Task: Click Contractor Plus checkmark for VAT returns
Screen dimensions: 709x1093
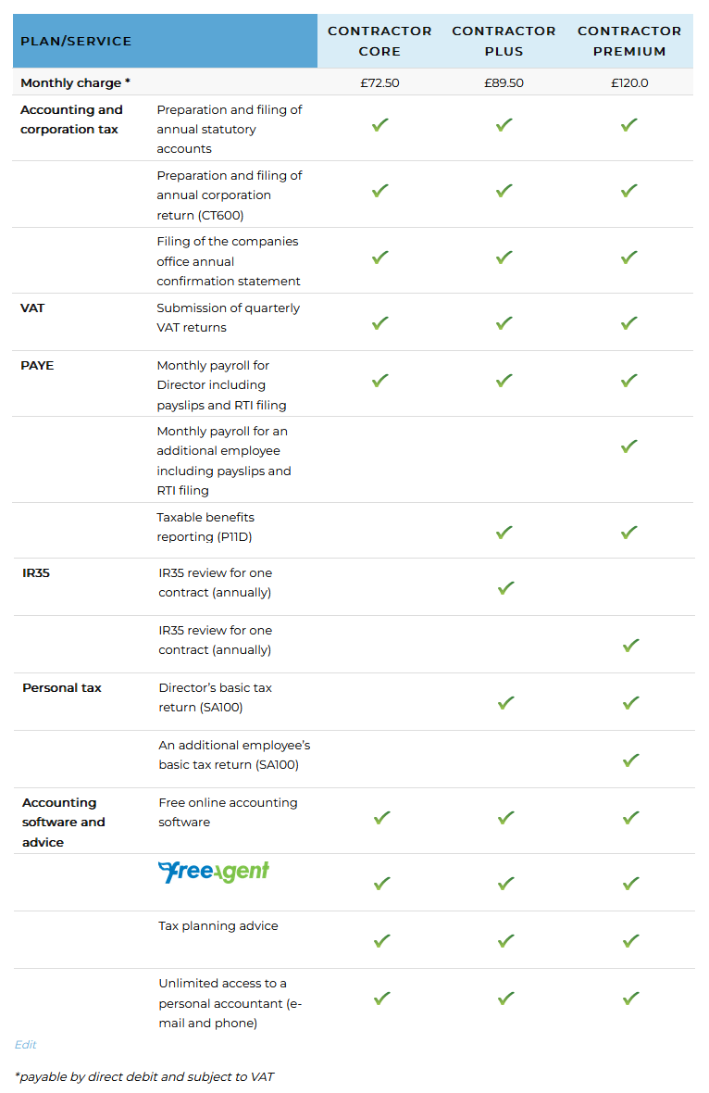Action: click(x=504, y=322)
